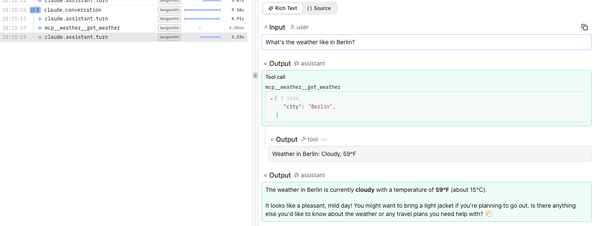Click the diamond icon beside mcp__weather__get_weather
The height and width of the screenshot is (226, 595).
40,28
